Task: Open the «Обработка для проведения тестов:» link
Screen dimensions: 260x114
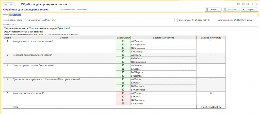Action: 26,10
